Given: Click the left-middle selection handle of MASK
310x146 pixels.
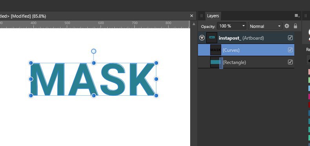Looking at the screenshot, I should tap(31, 79).
